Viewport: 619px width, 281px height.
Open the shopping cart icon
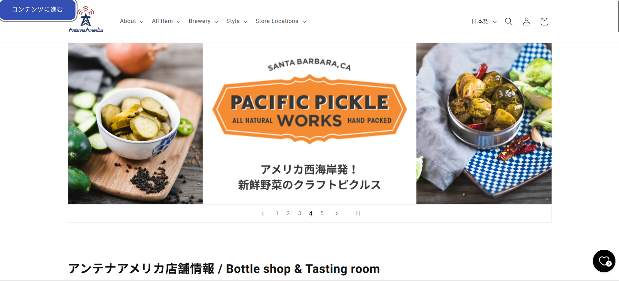click(x=544, y=21)
